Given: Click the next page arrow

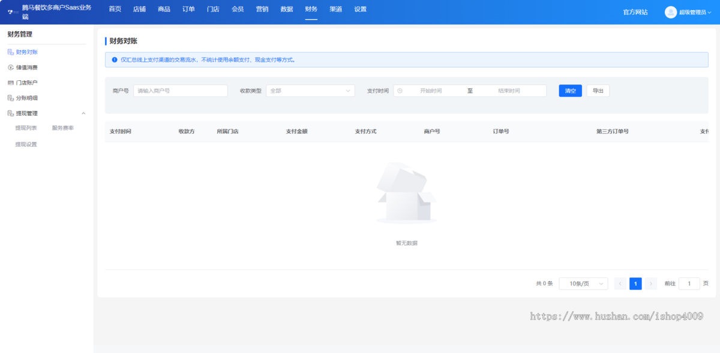Looking at the screenshot, I should [651, 283].
